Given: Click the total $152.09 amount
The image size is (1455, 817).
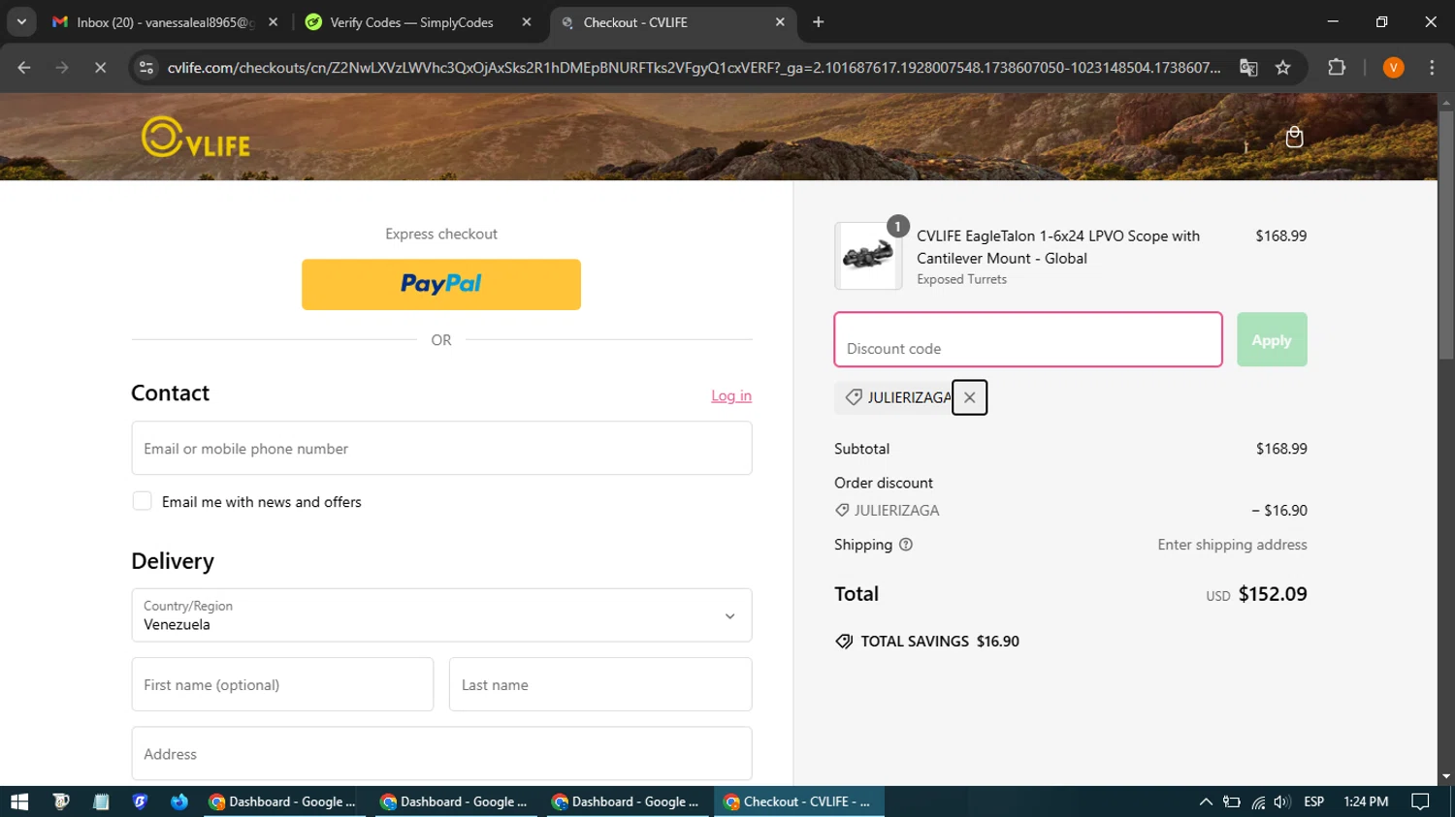Looking at the screenshot, I should point(1273,594).
